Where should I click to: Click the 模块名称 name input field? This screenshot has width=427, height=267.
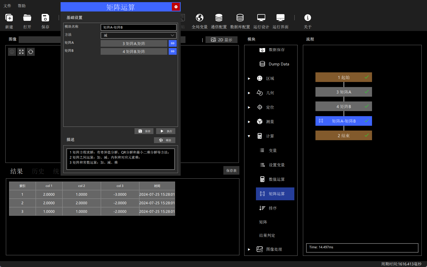(x=139, y=27)
